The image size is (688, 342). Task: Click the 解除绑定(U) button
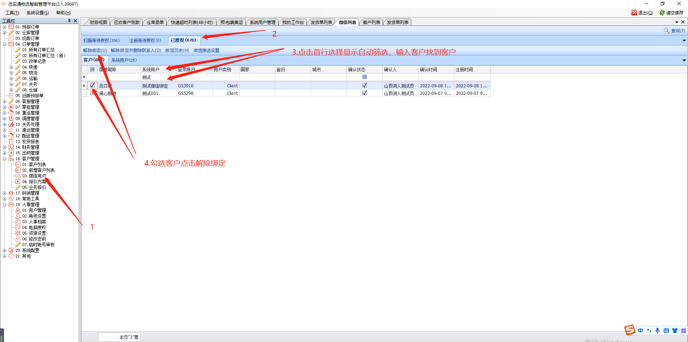[95, 50]
